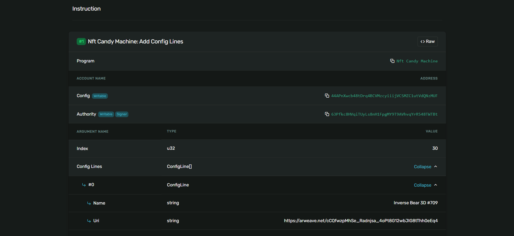Viewport: 514px width, 236px height.
Task: Click the u32 type cell
Action: 171,148
